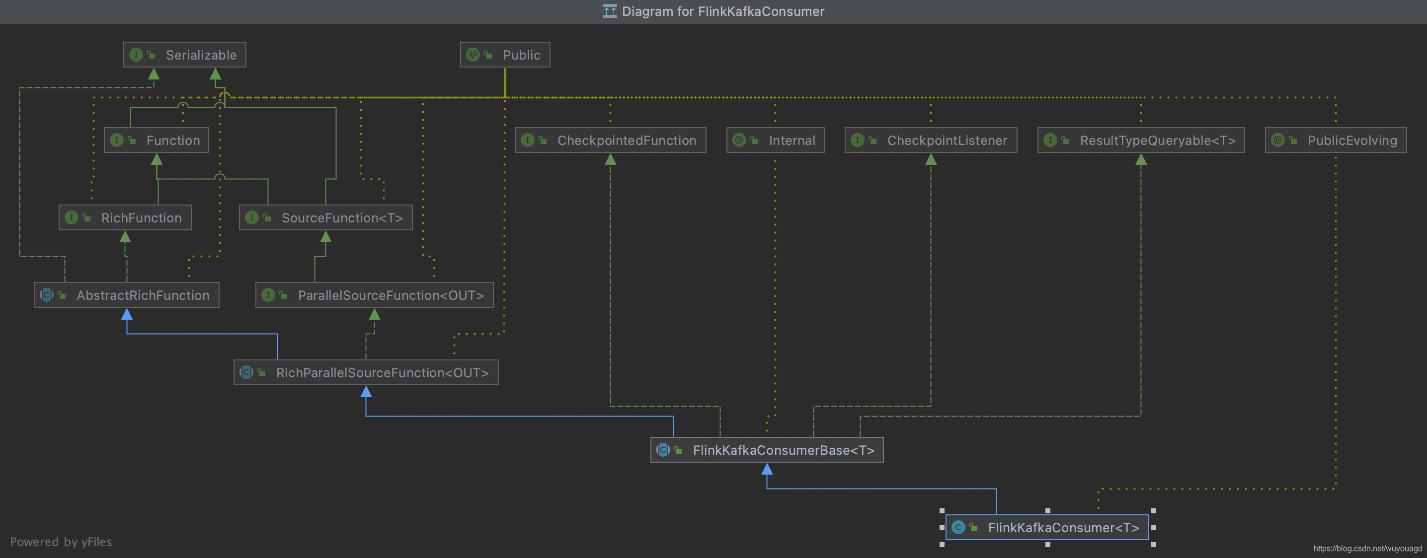Click the top-left selection handle of FlinkKafkaConsumer<T>
Image resolution: width=1427 pixels, height=558 pixels.
point(942,511)
